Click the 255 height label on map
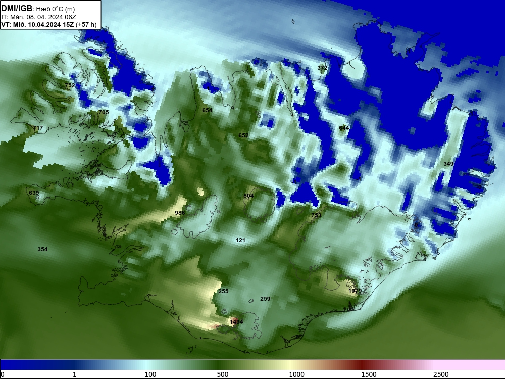The height and width of the screenshot is (379, 505). coord(223,291)
